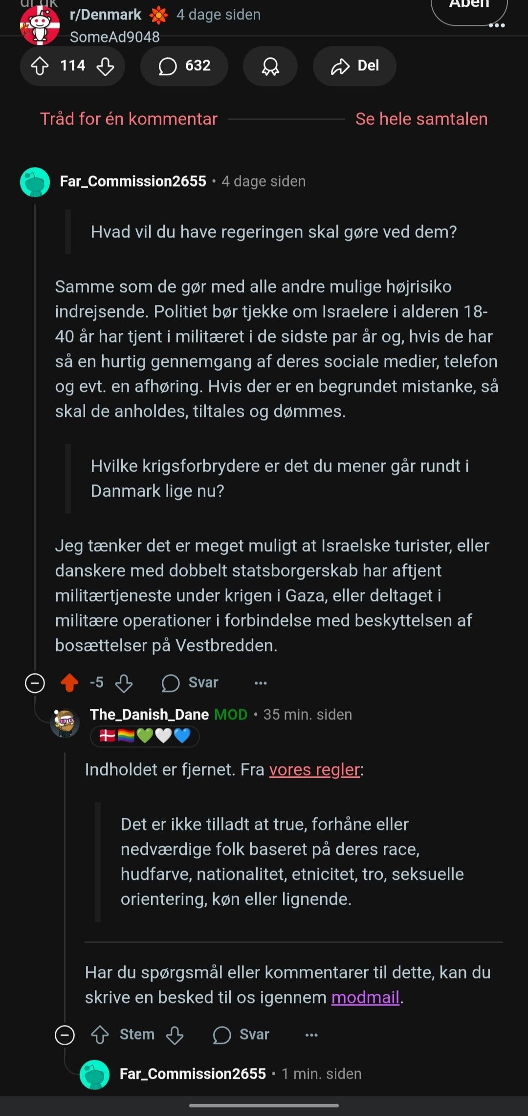Open the post's 632 comments
This screenshot has width=528, height=1116.
(184, 66)
